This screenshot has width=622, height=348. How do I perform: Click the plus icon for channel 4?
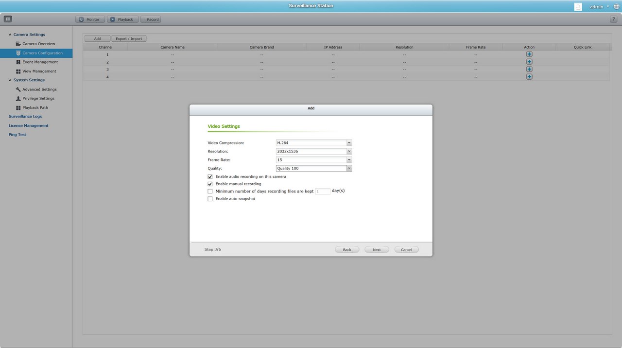[529, 77]
